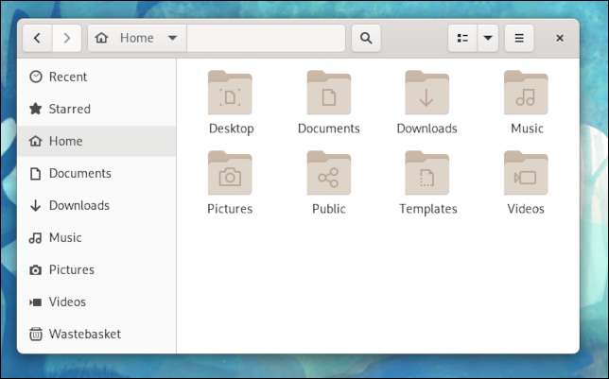Open the search magnifier button
The image size is (609, 379).
pos(365,38)
